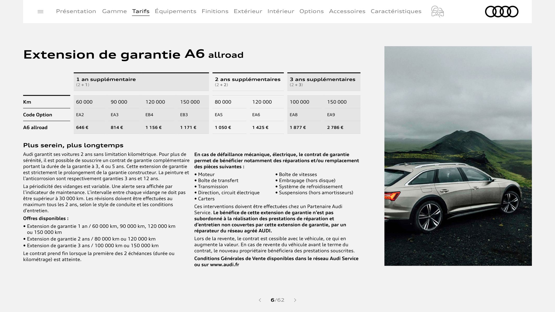Image resolution: width=555 pixels, height=312 pixels.
Task: Click option code EA2
Action: 80,115
